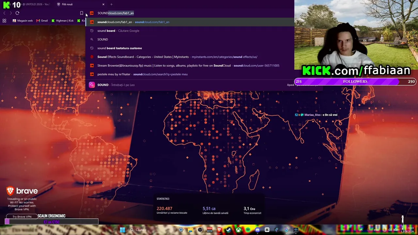Open the Stream Brownie SoundCloud suggestion

click(x=190, y=65)
